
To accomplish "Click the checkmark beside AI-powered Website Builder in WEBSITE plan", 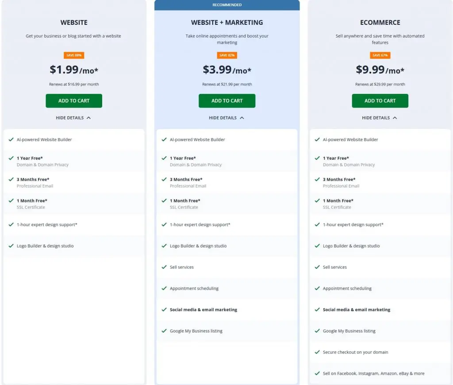I will coord(11,139).
